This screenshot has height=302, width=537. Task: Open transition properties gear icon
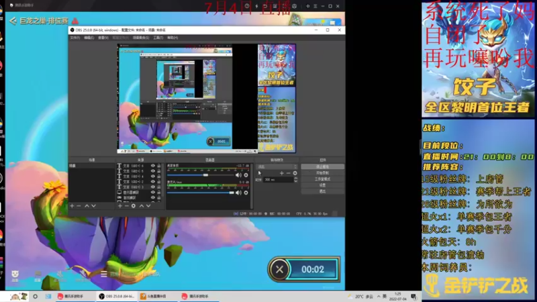295,173
